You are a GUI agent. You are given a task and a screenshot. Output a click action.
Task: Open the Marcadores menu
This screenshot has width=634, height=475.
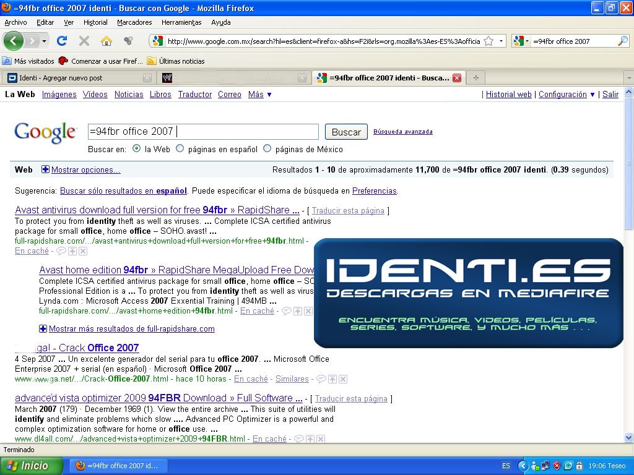[x=134, y=23]
